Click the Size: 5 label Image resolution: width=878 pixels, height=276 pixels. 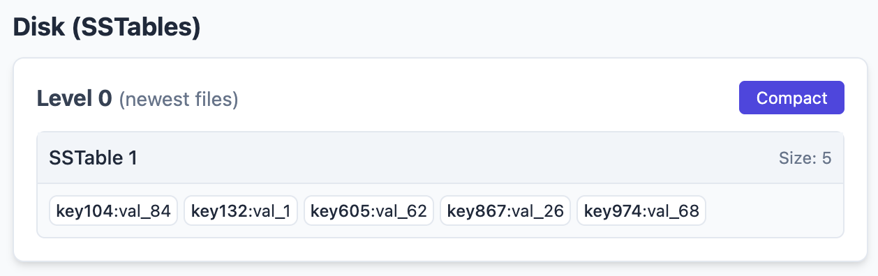(x=805, y=158)
